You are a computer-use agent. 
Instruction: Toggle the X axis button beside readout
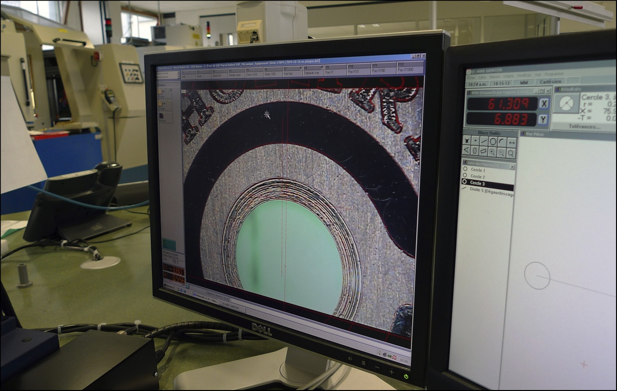543,104
